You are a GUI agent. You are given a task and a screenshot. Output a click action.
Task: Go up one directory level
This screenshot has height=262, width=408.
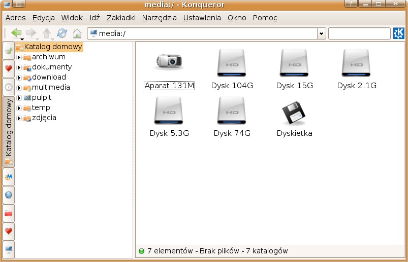coord(47,33)
